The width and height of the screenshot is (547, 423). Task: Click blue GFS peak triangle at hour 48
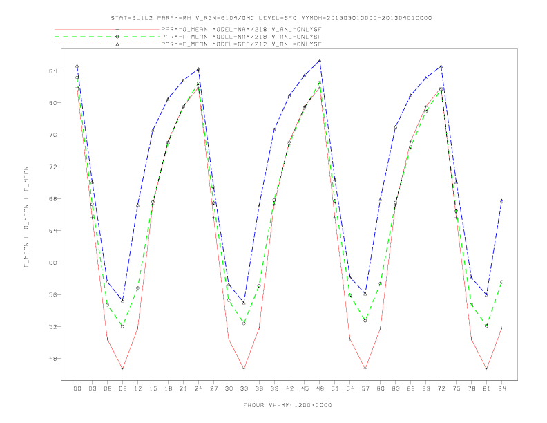pyautogui.click(x=320, y=61)
